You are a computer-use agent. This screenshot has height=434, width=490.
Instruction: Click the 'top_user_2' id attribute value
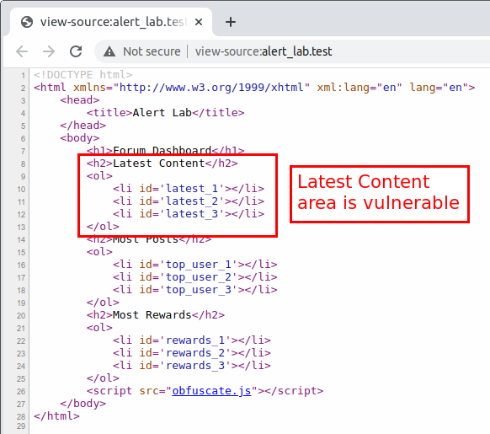[x=198, y=277]
